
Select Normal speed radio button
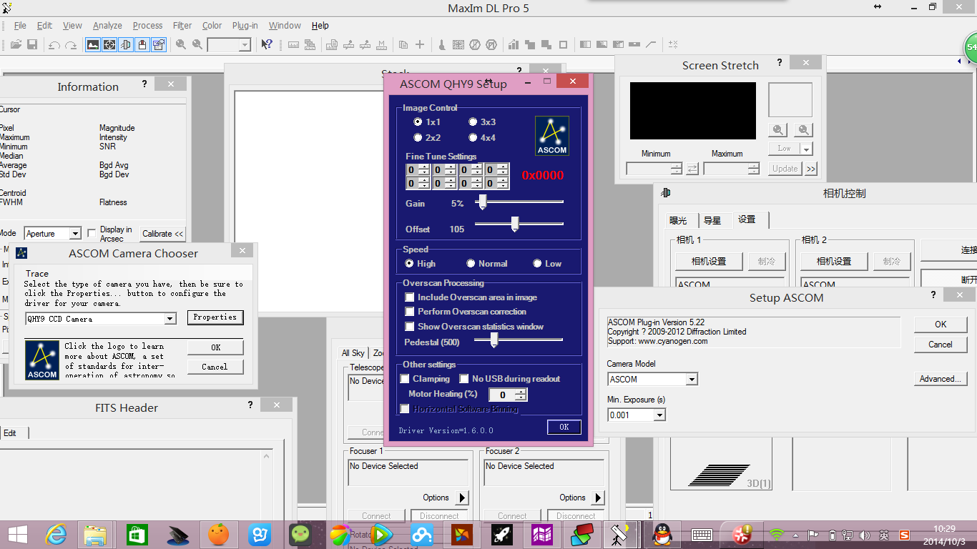(x=471, y=264)
